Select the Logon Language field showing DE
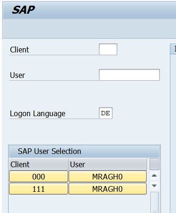 [x=106, y=113]
